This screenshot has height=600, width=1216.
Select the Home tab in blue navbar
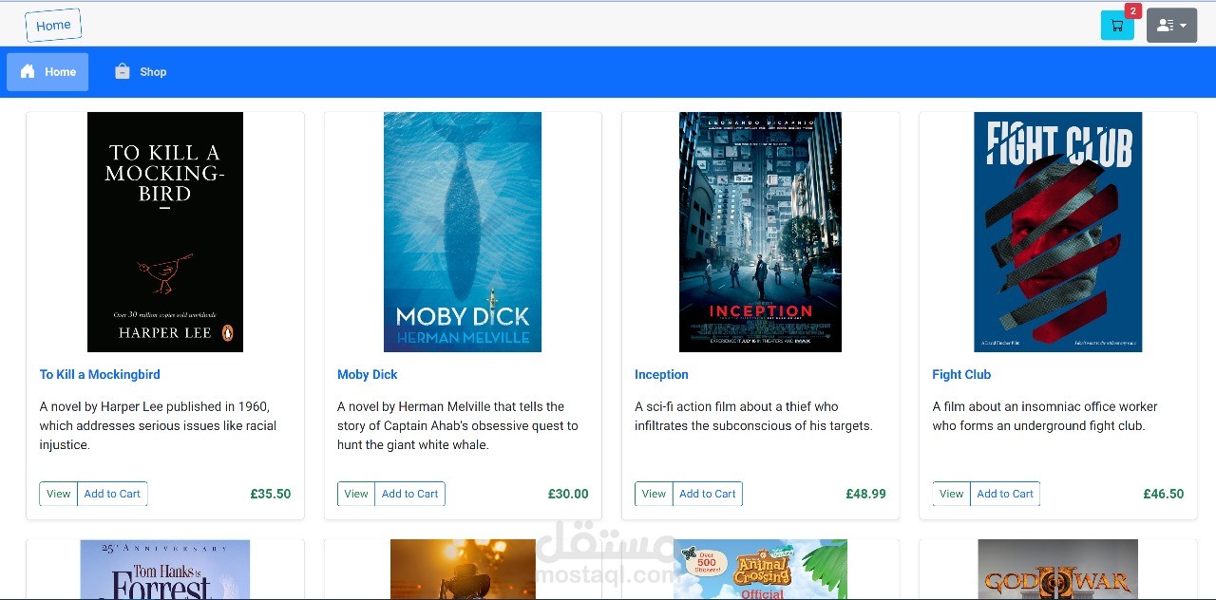[47, 72]
